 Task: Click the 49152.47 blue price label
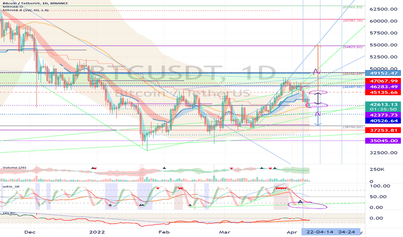pos(384,73)
